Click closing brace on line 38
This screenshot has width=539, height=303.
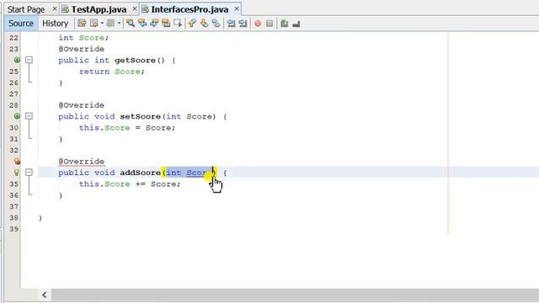[x=40, y=218]
